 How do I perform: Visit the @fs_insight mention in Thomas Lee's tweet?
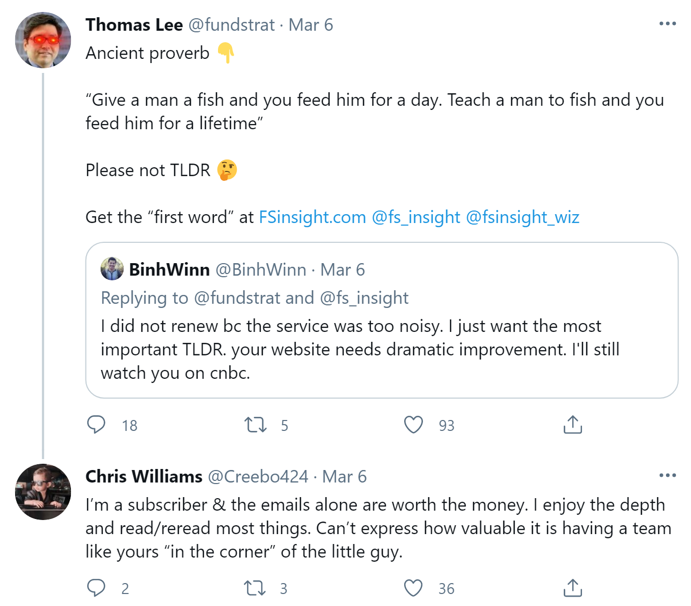pyautogui.click(x=416, y=217)
